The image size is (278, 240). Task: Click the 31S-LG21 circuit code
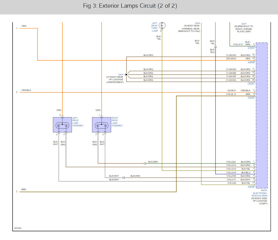pos(231,162)
